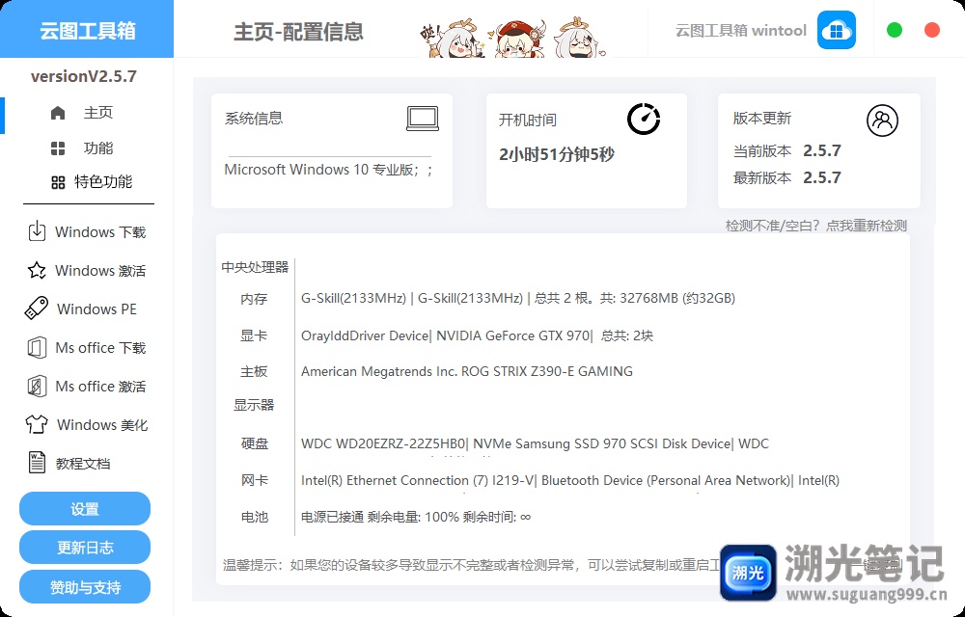Image resolution: width=965 pixels, height=617 pixels.
Task: Click the NVIDIA GeForce GTX 970 text
Action: click(x=513, y=335)
